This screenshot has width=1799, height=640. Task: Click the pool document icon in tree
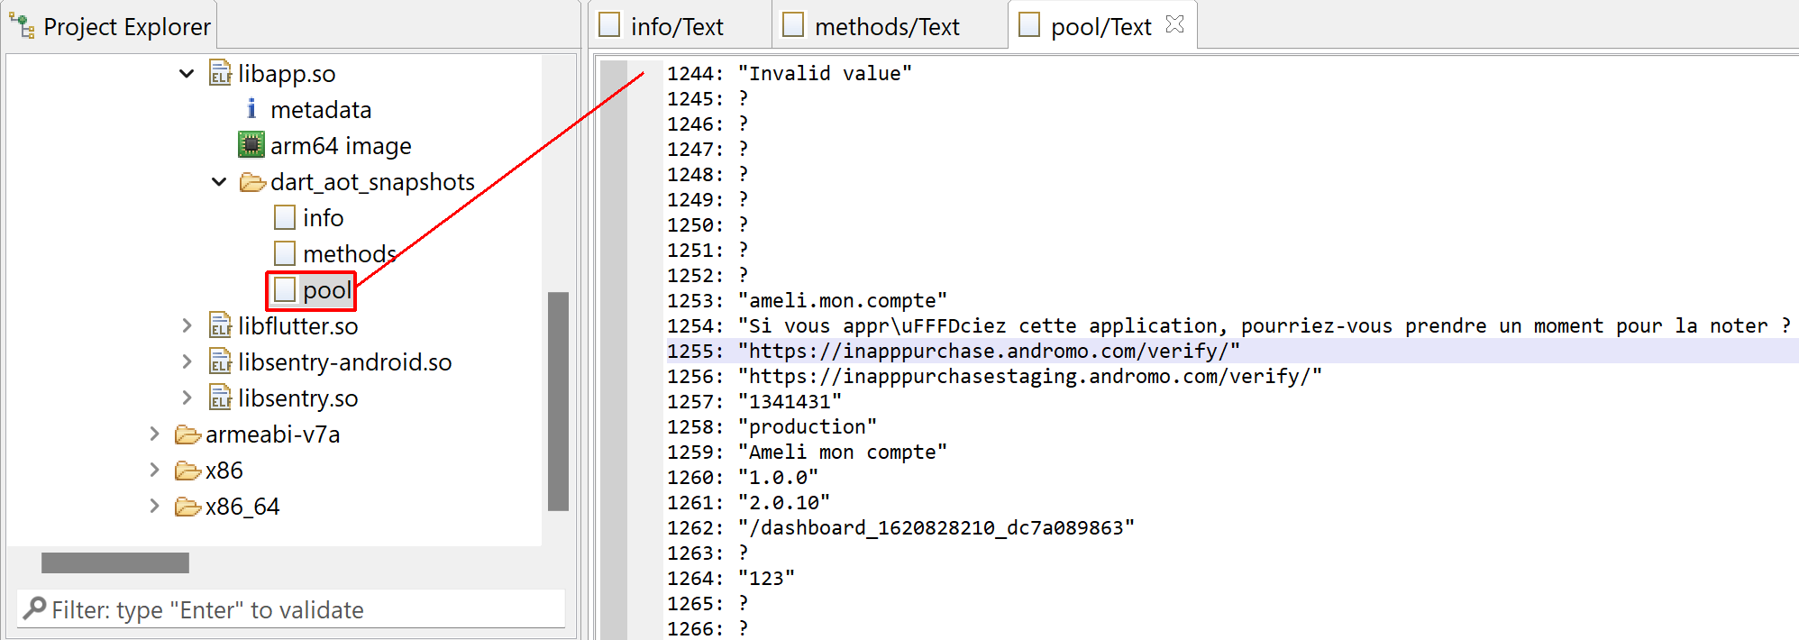285,289
